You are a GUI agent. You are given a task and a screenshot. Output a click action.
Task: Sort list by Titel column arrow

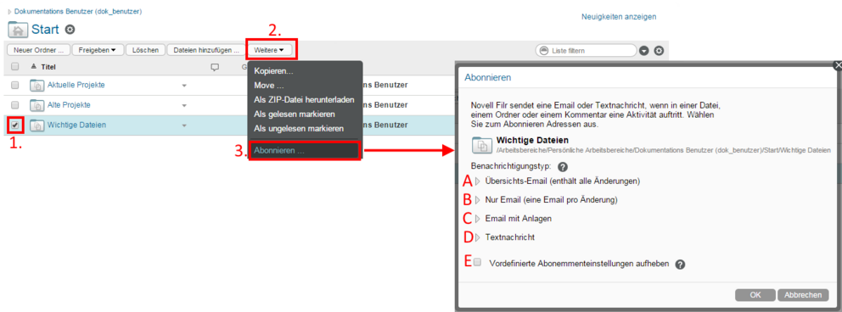[33, 66]
